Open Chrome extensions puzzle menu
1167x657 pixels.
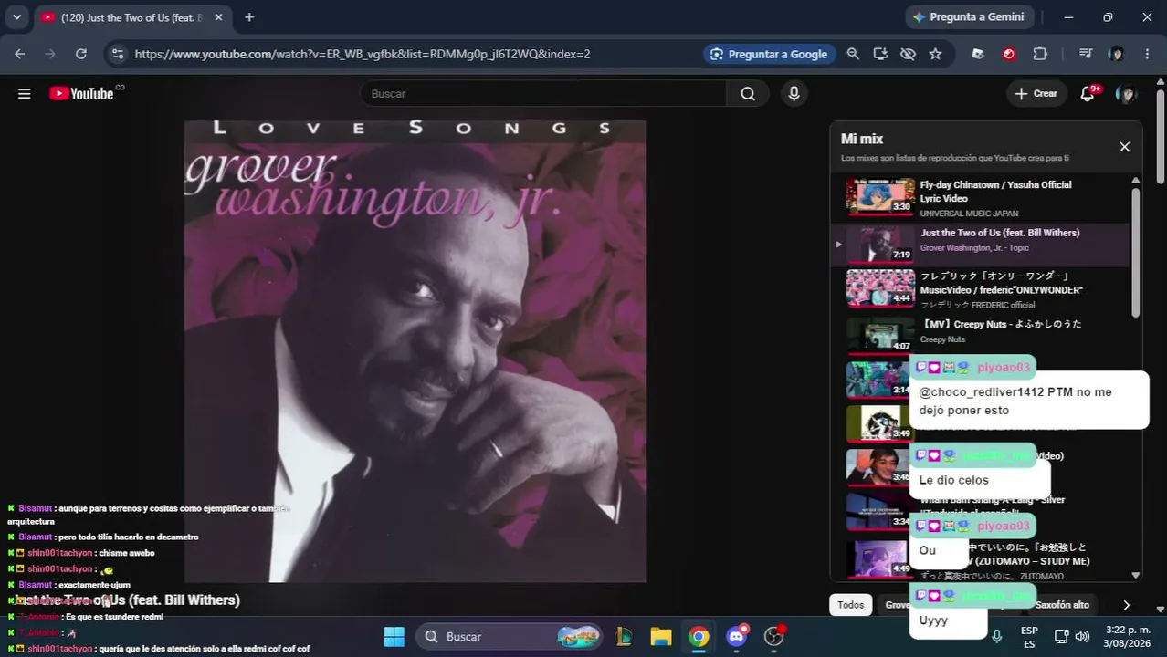click(x=1040, y=54)
